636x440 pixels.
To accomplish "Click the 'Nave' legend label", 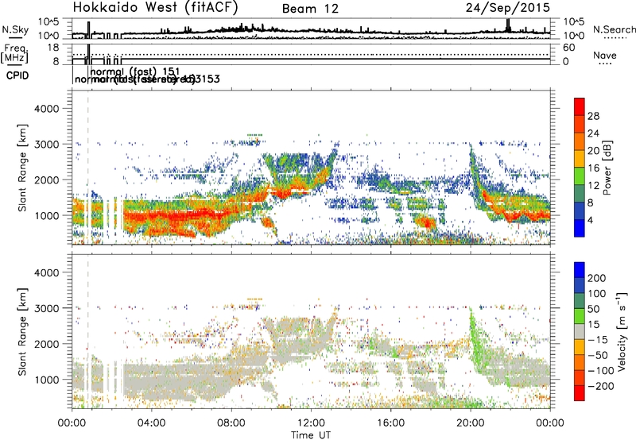I will point(605,55).
